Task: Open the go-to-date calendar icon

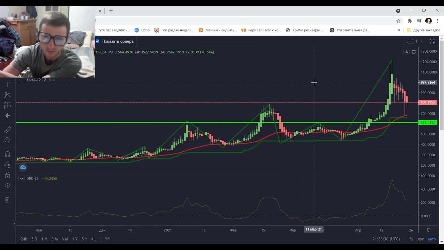Action: pos(108,239)
